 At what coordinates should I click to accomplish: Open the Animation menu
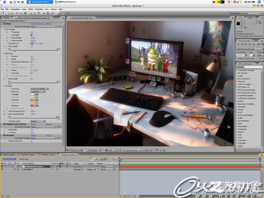pos(39,9)
